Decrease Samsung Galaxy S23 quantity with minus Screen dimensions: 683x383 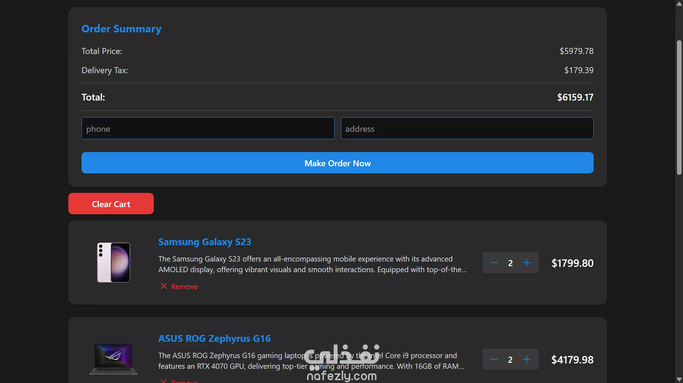click(494, 263)
